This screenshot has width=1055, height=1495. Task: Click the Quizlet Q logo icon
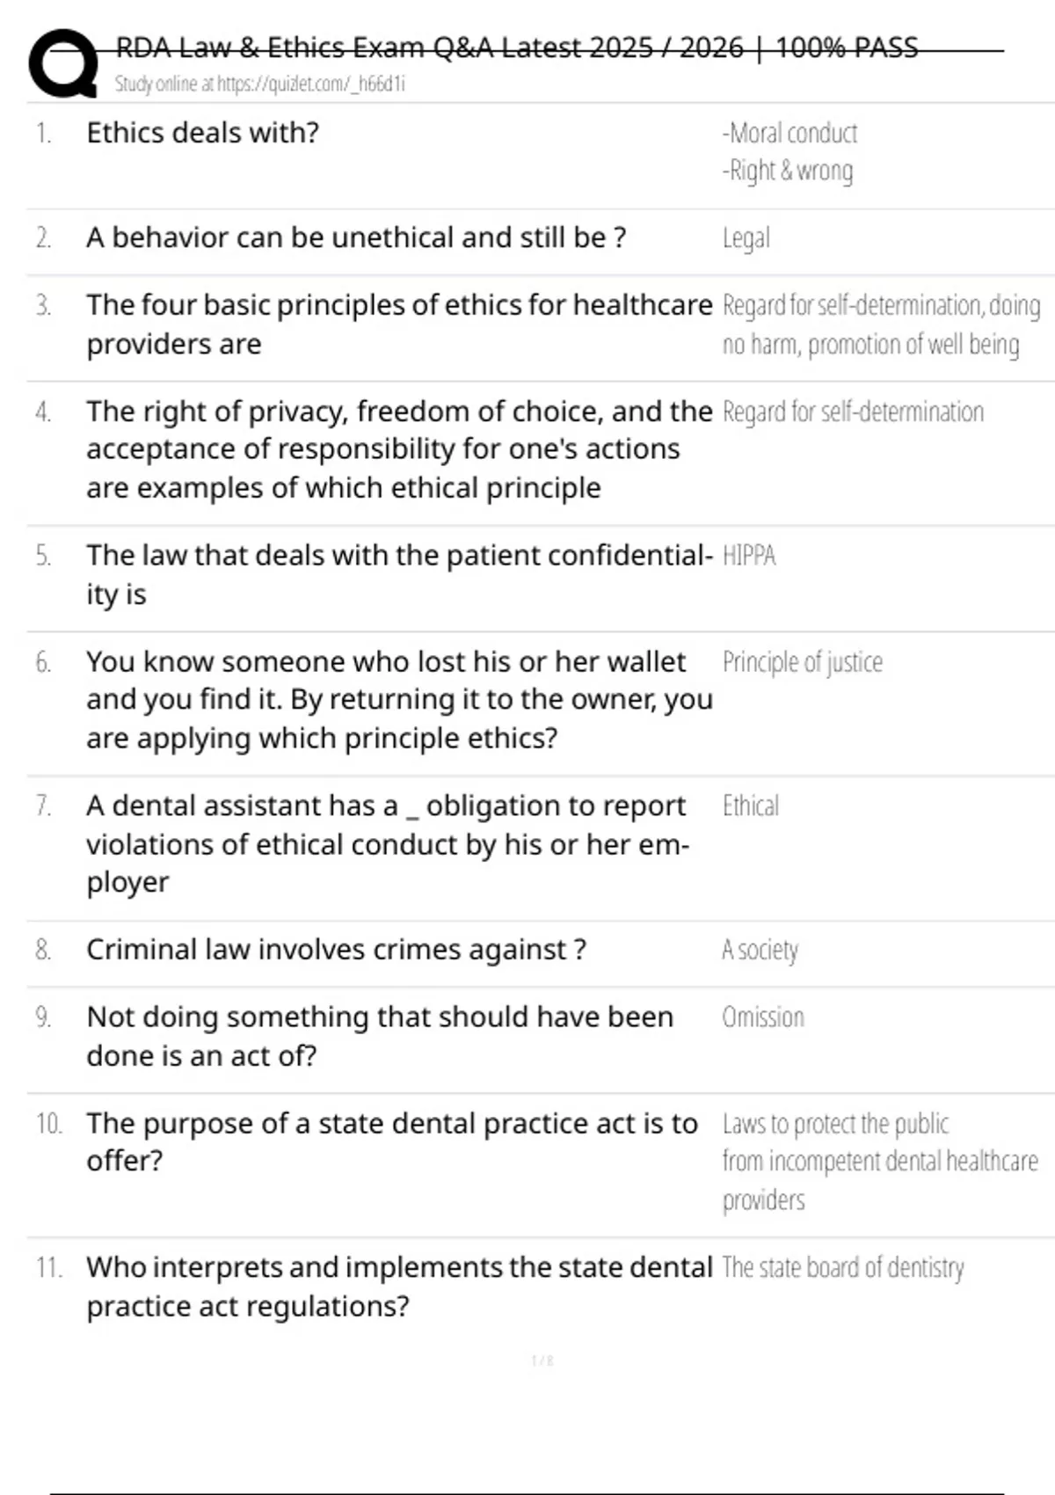(63, 63)
